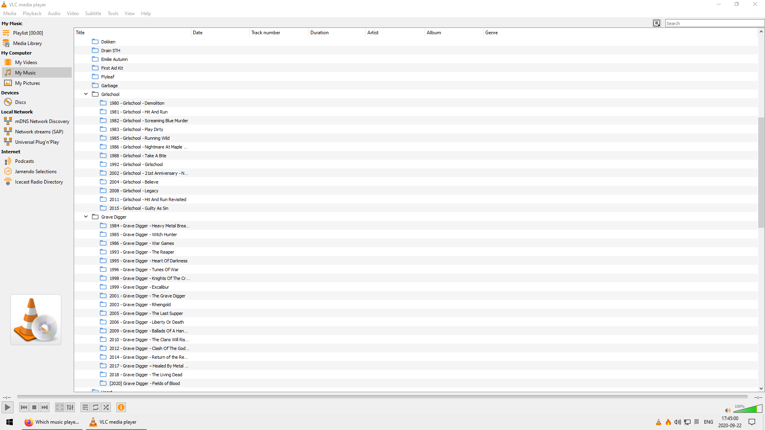Click the Play button in transport controls
The width and height of the screenshot is (765, 430).
pos(7,407)
